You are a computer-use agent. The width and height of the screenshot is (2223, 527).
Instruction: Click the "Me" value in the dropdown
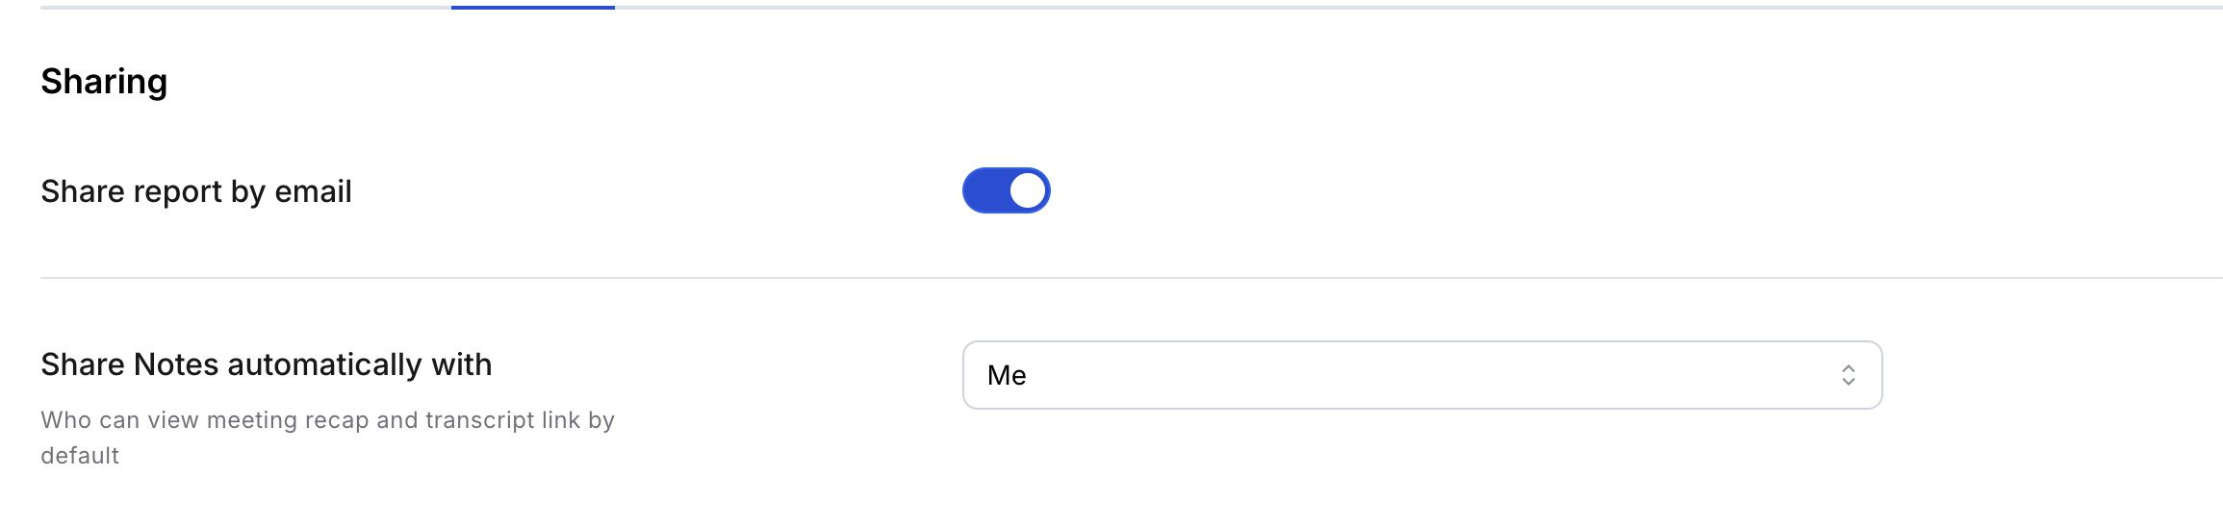pyautogui.click(x=1007, y=375)
